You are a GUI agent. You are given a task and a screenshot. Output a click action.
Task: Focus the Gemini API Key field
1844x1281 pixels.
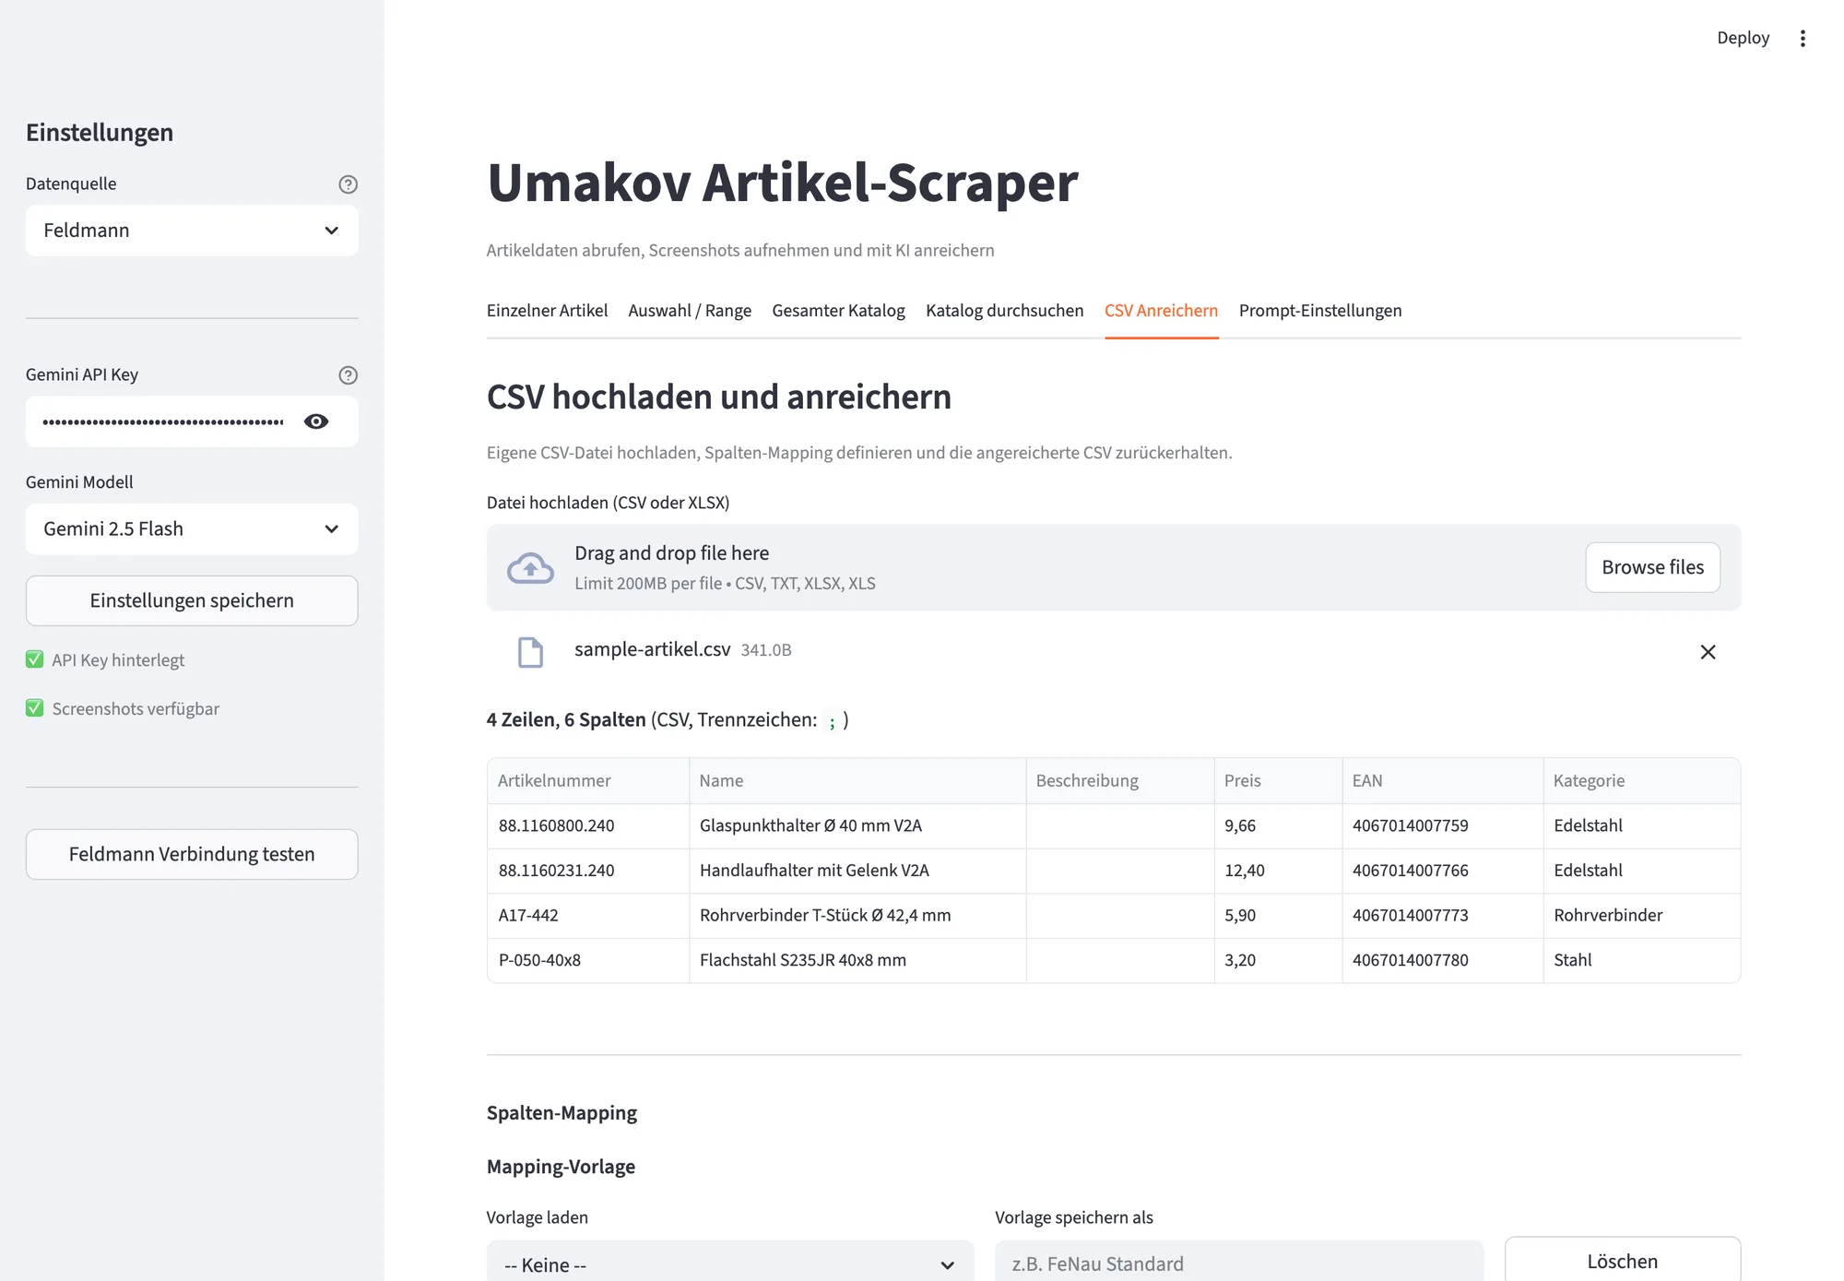point(164,421)
